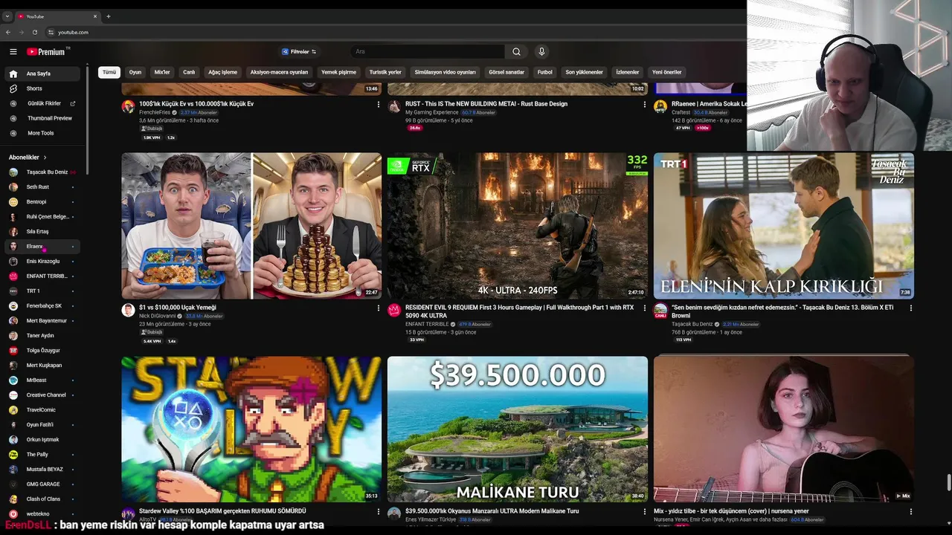Select the Mix'ler filter chip

162,72
